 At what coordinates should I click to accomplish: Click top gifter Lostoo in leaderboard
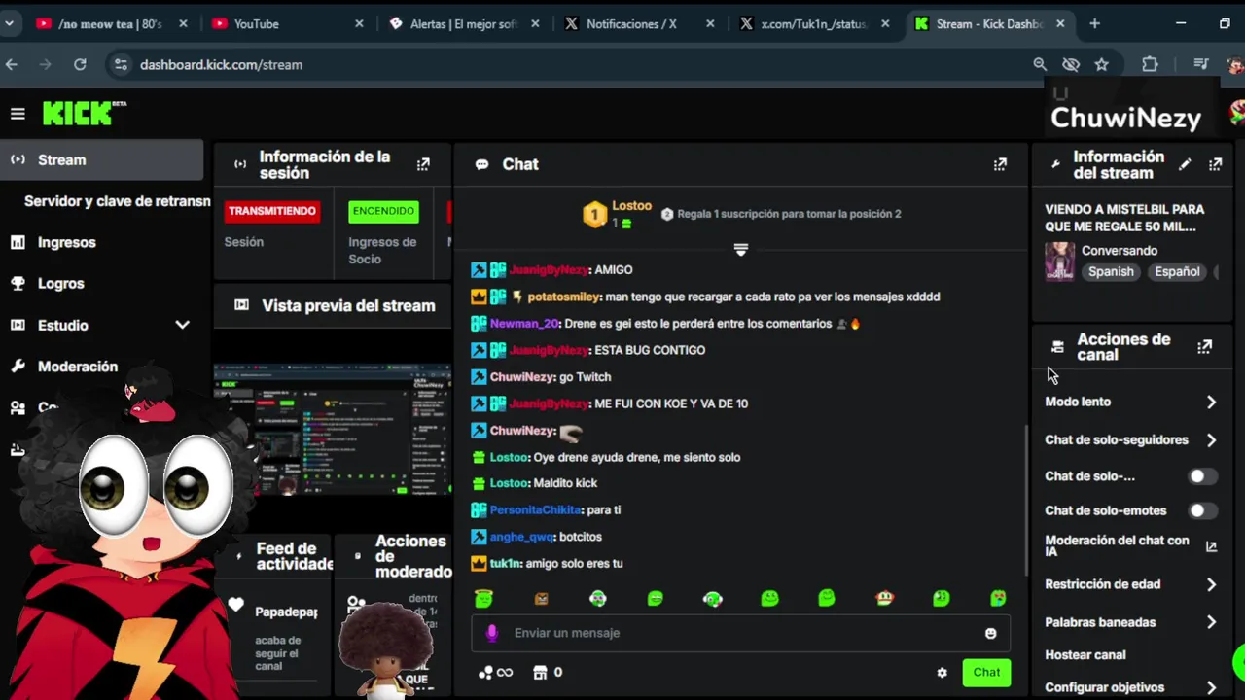pos(631,206)
